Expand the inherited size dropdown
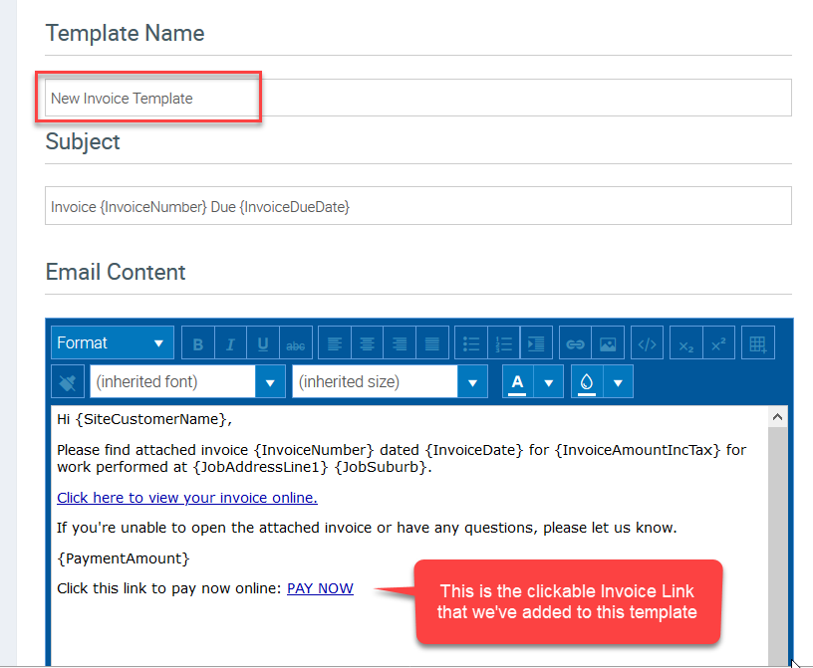 (x=472, y=382)
